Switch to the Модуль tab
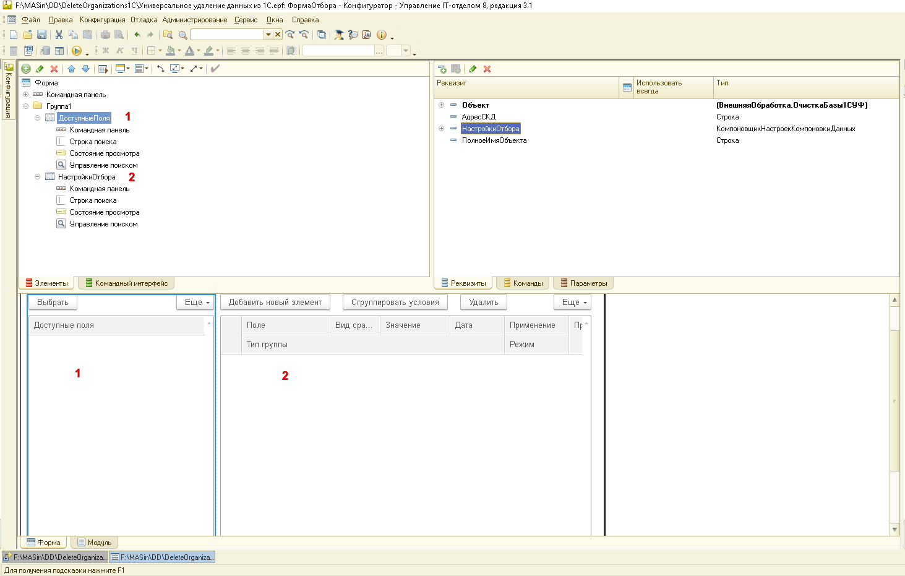This screenshot has height=576, width=905. coord(95,543)
